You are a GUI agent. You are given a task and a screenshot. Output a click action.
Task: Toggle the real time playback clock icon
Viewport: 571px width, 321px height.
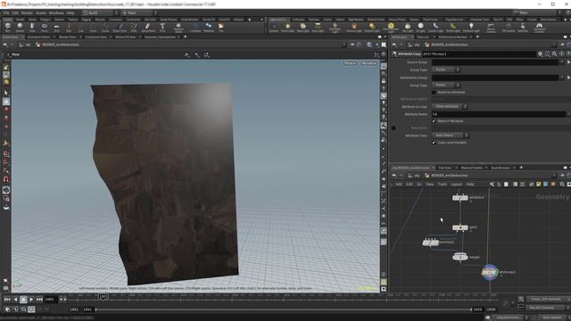(x=31, y=309)
